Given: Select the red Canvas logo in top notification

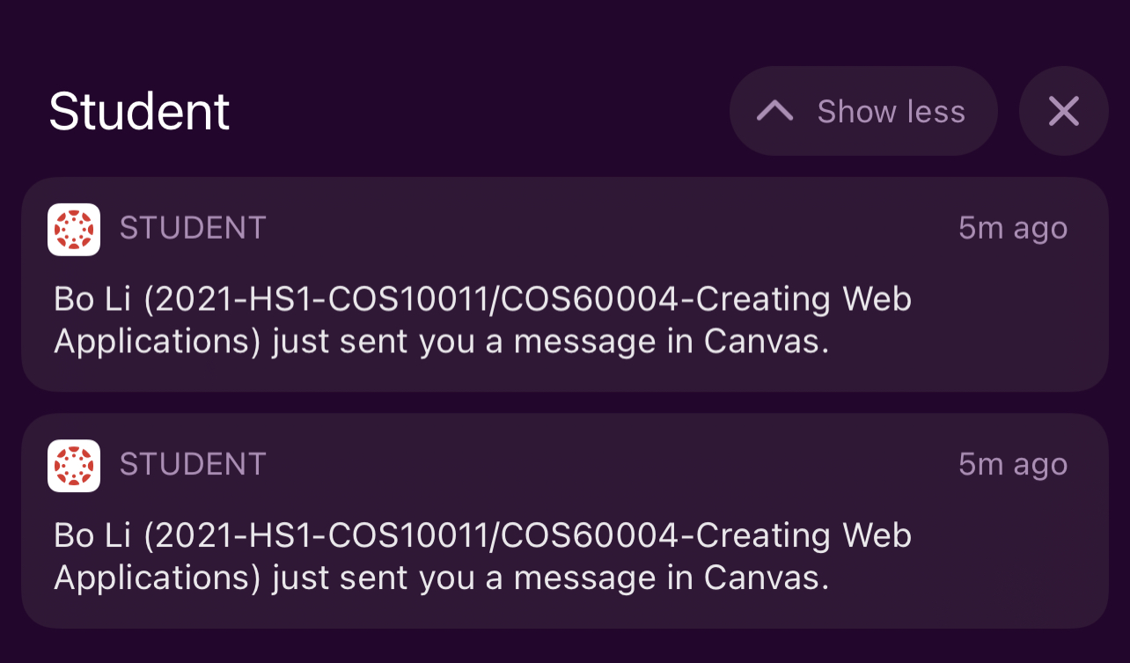Looking at the screenshot, I should click(x=74, y=230).
